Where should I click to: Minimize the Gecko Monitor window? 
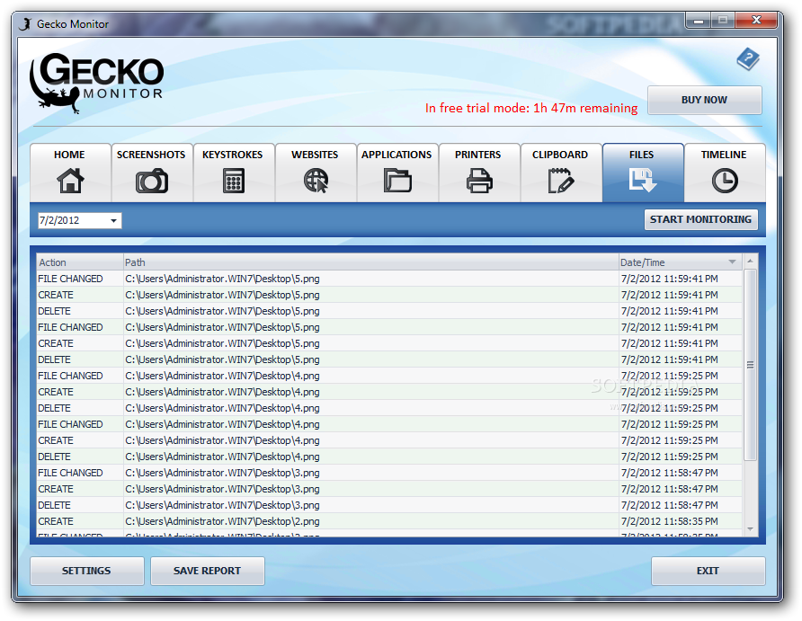(699, 21)
